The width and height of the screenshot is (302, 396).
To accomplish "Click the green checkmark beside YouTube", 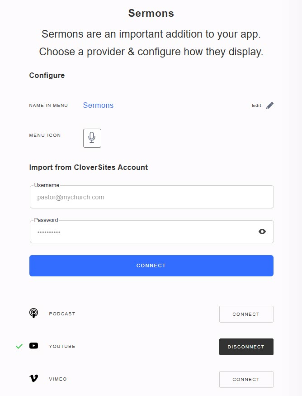I will [x=19, y=346].
